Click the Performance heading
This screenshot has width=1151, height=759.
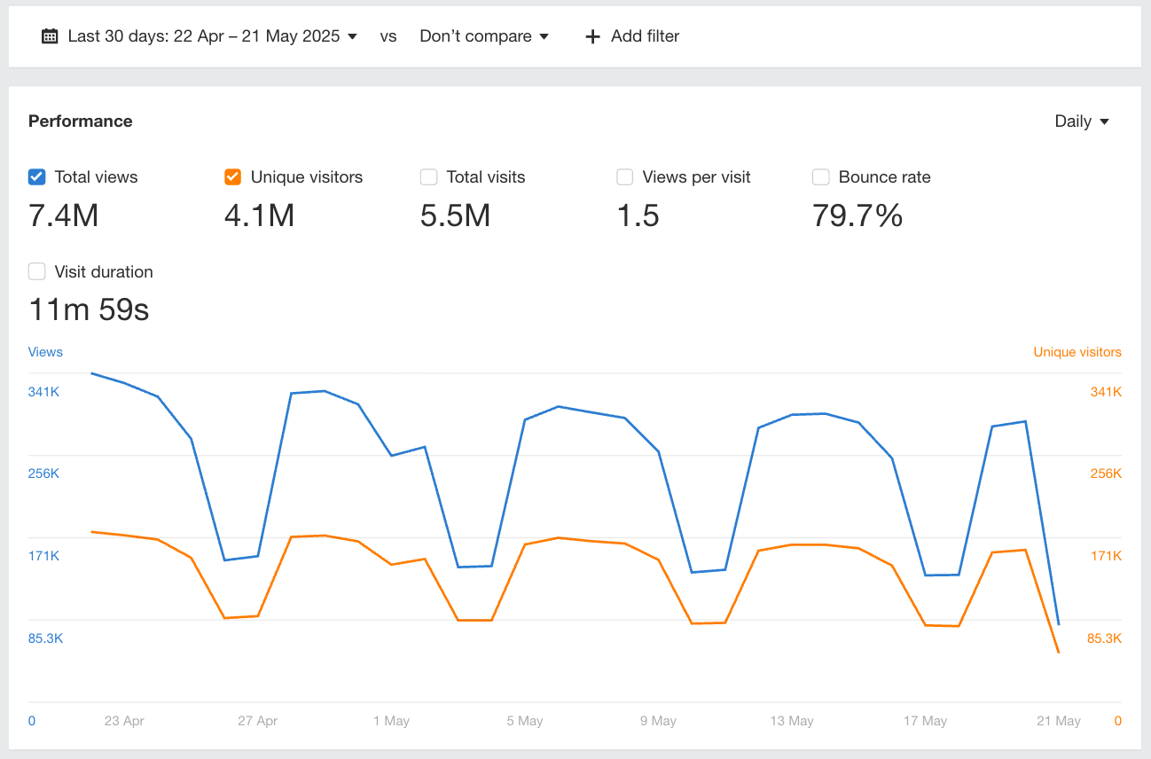tap(80, 121)
